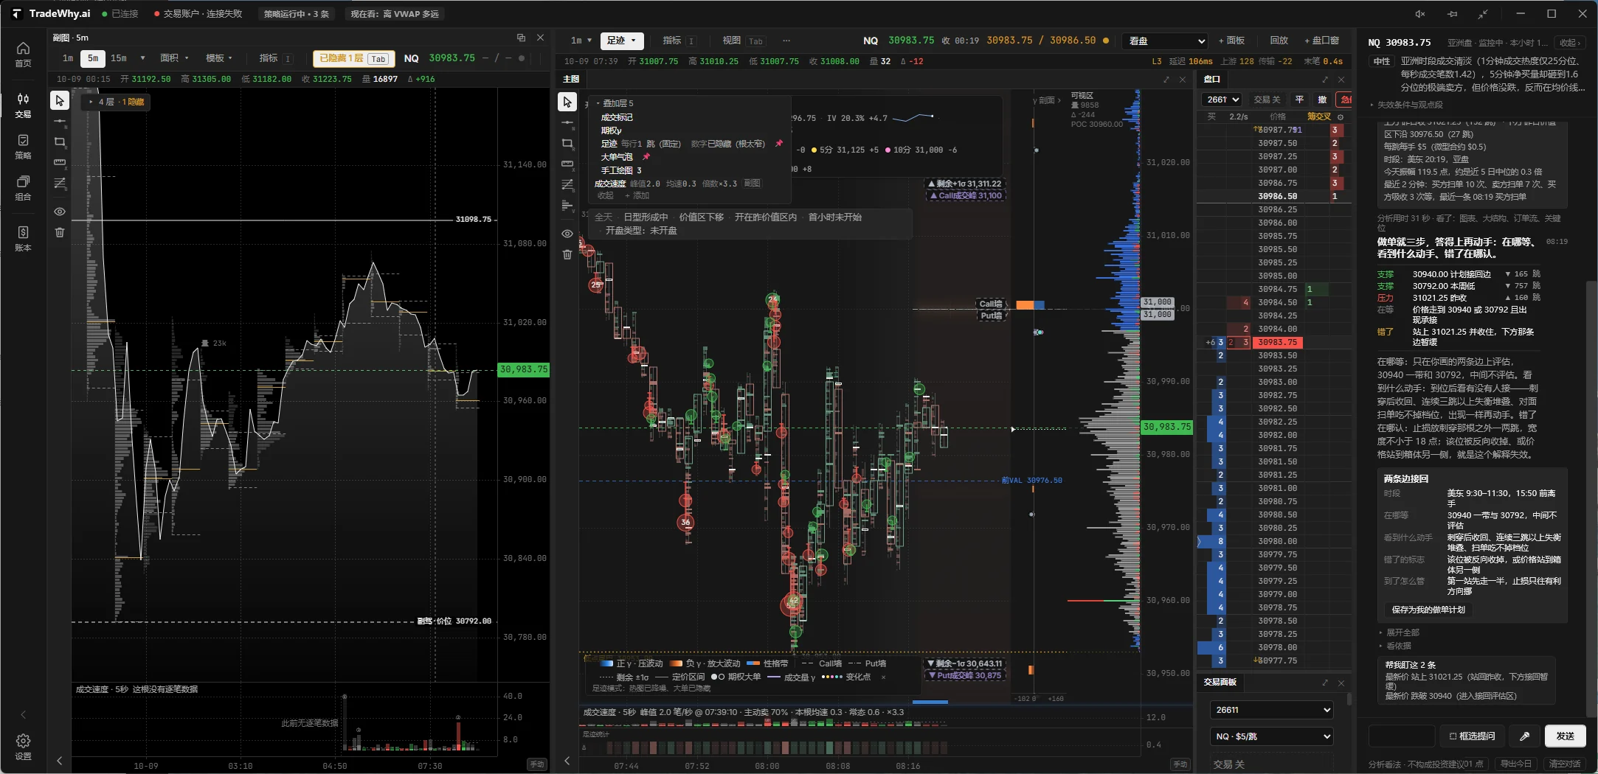The height and width of the screenshot is (774, 1598).
Task: Switch the 副图 sub-chart to the 1m timeframe
Action: (68, 58)
